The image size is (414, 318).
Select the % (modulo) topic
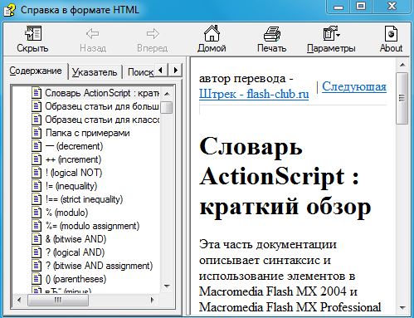tap(66, 213)
